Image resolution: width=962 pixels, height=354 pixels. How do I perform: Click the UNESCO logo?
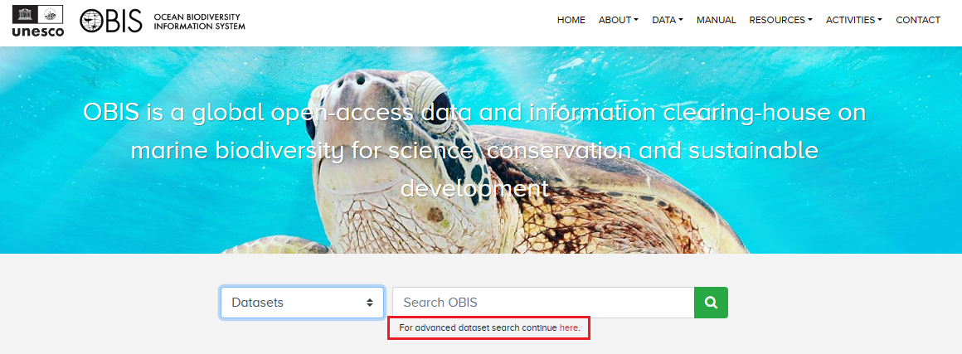[38, 21]
